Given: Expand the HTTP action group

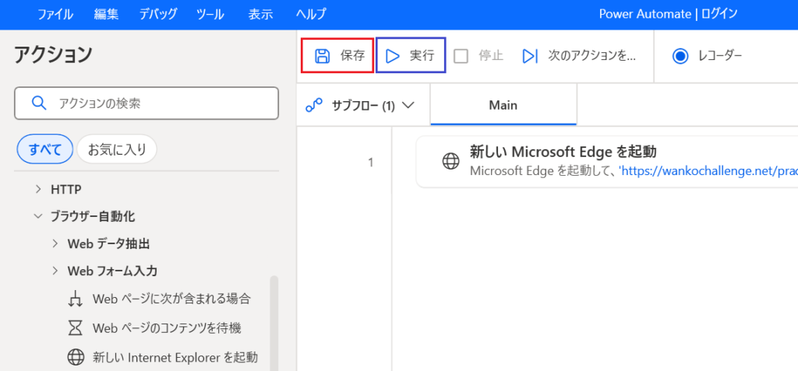Looking at the screenshot, I should pos(39,190).
